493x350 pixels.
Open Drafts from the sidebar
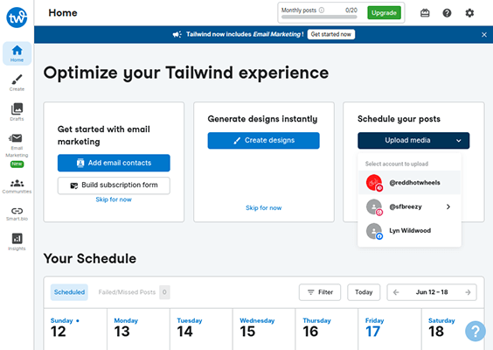[x=17, y=112]
